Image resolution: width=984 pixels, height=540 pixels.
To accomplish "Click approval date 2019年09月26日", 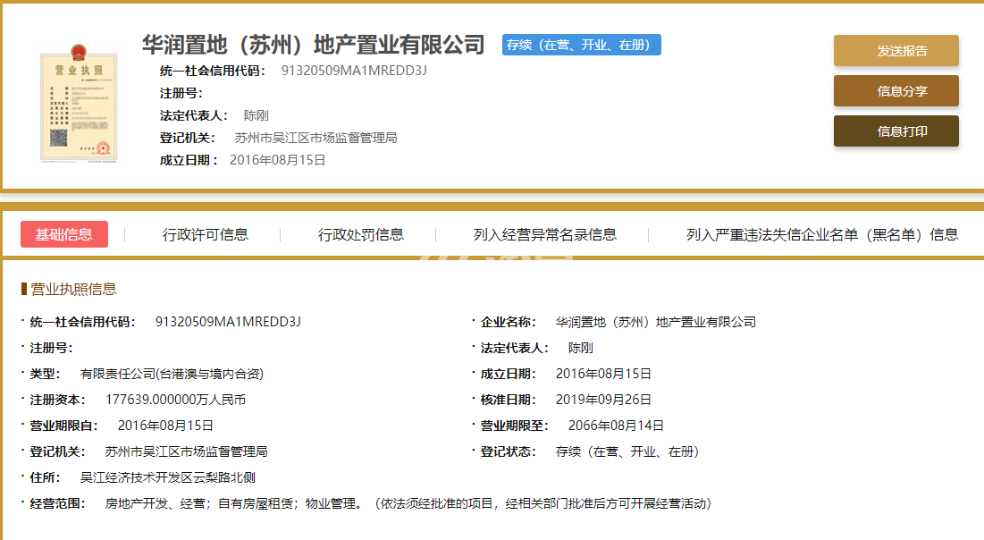I will [x=603, y=400].
